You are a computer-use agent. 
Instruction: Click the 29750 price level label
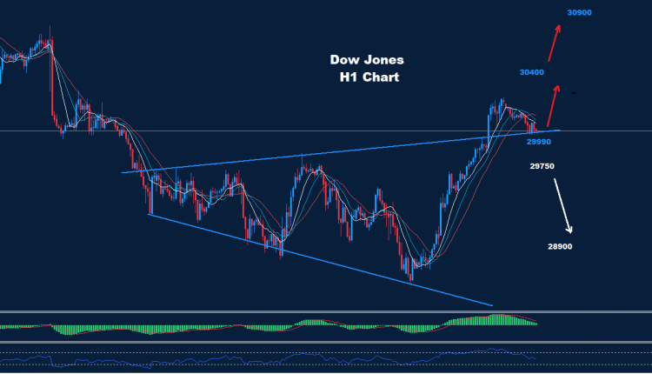542,166
